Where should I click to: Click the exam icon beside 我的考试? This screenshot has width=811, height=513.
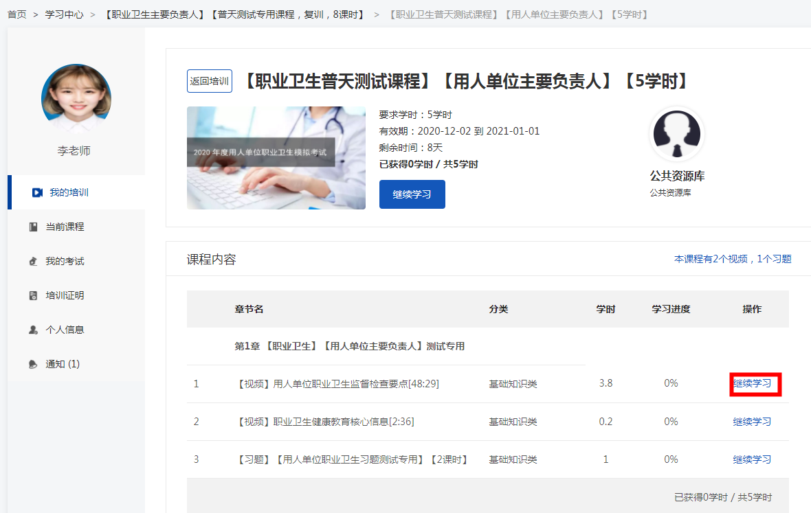point(33,262)
